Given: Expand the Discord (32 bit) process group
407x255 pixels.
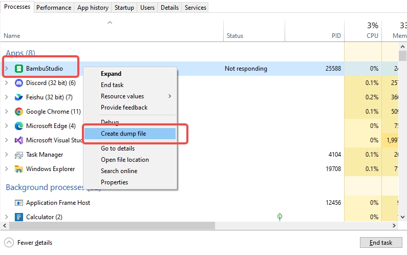Looking at the screenshot, I should (7, 83).
